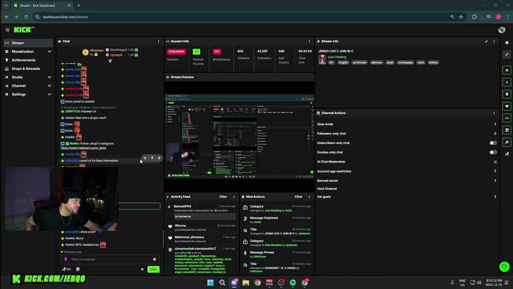
Task: Click the green help bubble at bottom right
Action: (x=504, y=267)
